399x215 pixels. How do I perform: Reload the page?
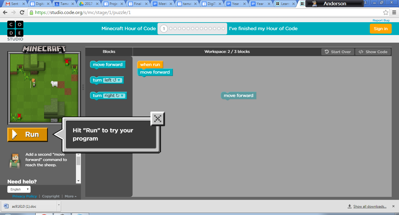pyautogui.click(x=22, y=13)
